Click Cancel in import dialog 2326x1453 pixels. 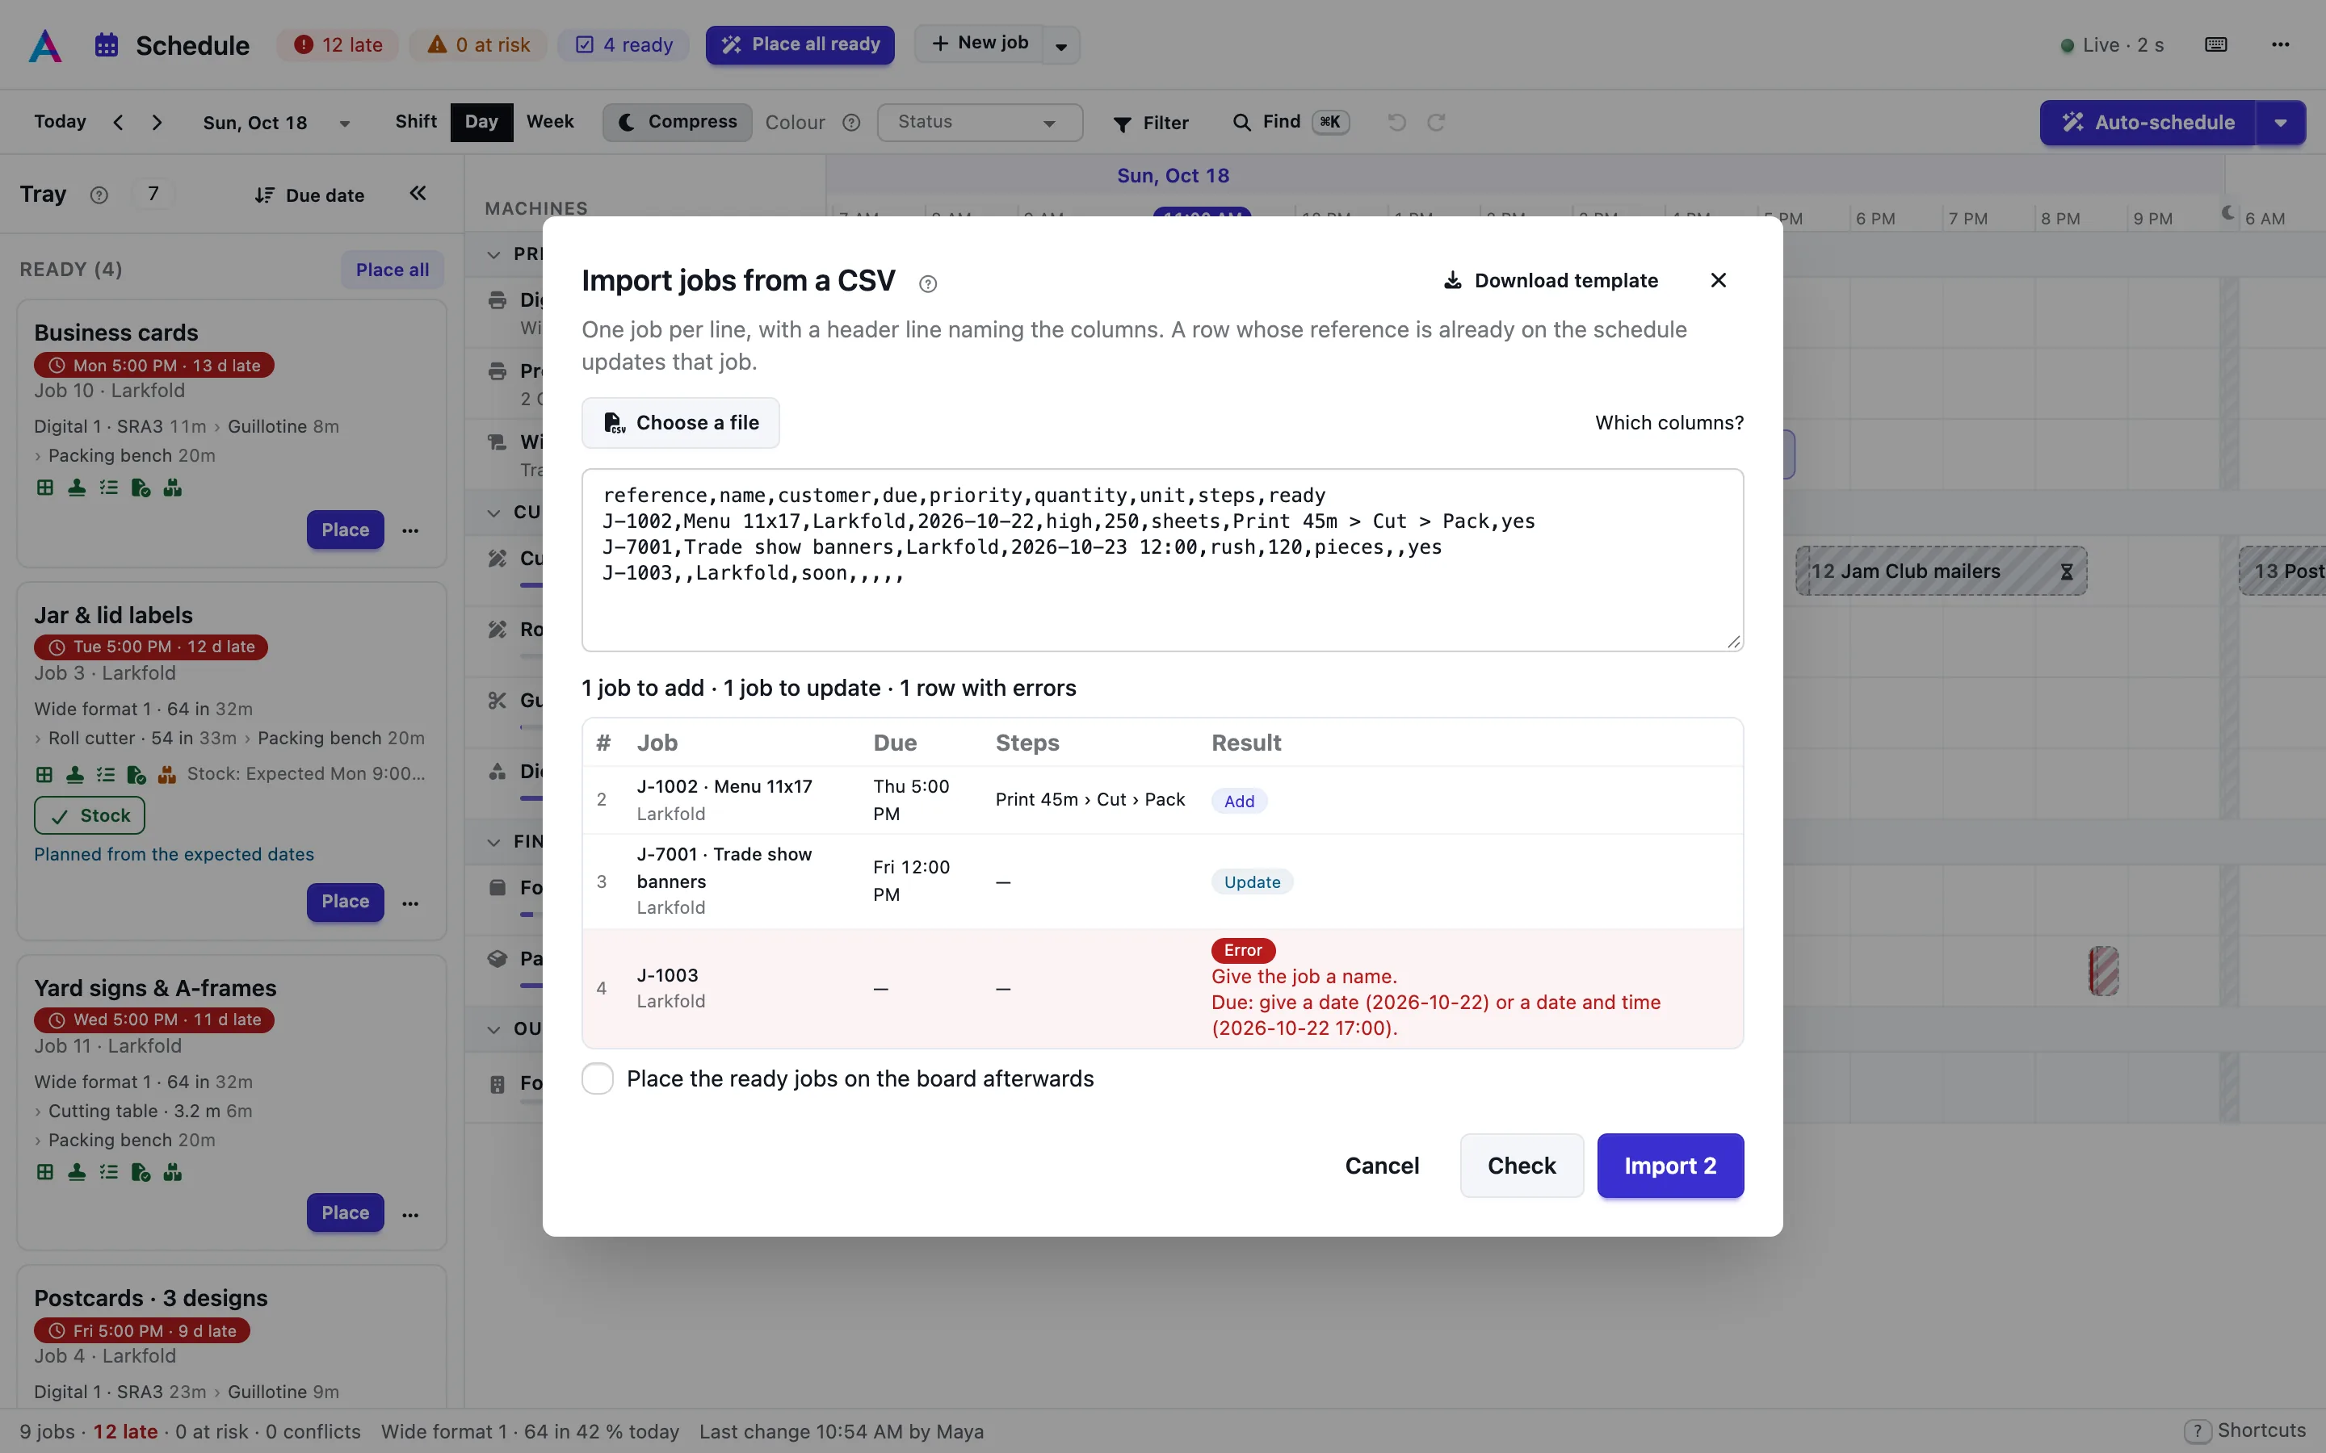[x=1381, y=1166]
